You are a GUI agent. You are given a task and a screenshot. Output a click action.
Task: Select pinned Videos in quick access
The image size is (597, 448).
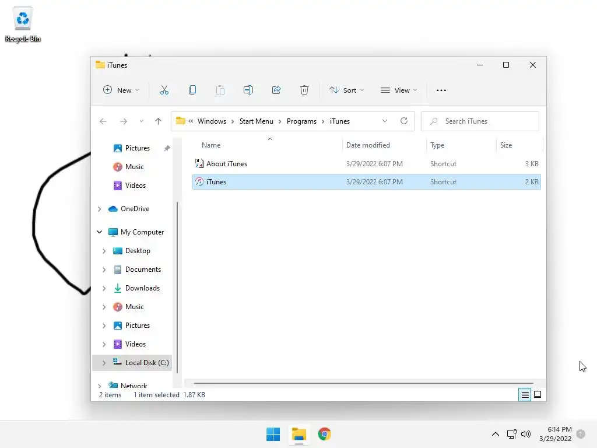coord(135,185)
